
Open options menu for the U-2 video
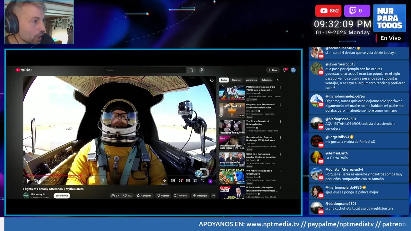pyautogui.click(x=280, y=87)
